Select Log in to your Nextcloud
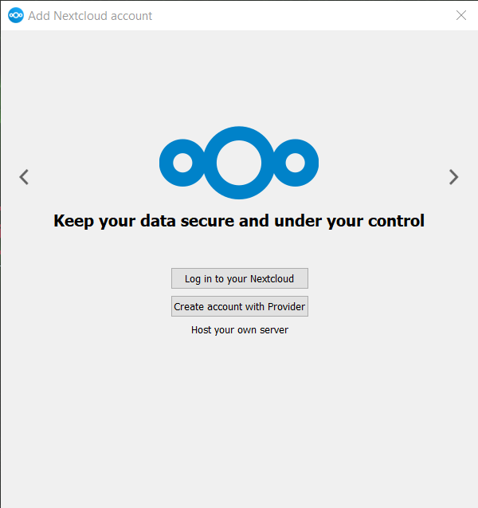Image resolution: width=478 pixels, height=508 pixels. pos(240,278)
